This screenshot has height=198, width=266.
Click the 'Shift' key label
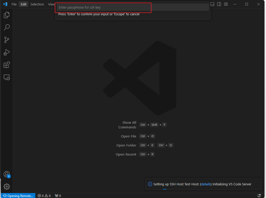[x=154, y=125]
